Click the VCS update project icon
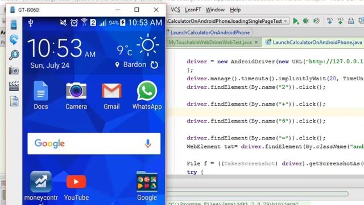The image size is (364, 205). pos(330,21)
